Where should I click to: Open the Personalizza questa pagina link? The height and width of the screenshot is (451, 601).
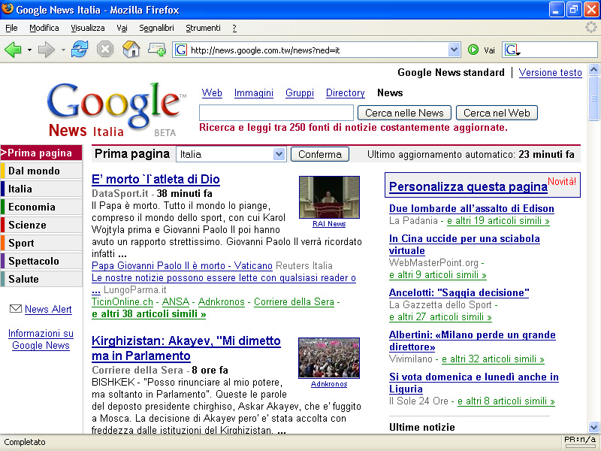(x=468, y=186)
